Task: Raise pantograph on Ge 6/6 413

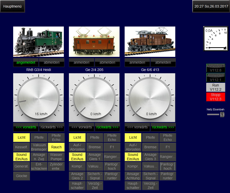Action: (167, 166)
